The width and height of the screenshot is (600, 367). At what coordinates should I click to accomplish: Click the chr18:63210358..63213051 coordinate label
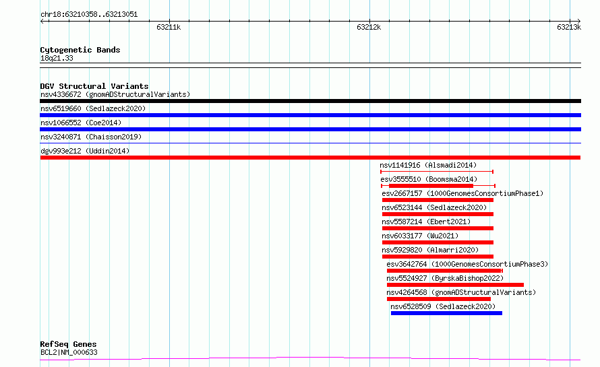point(89,14)
